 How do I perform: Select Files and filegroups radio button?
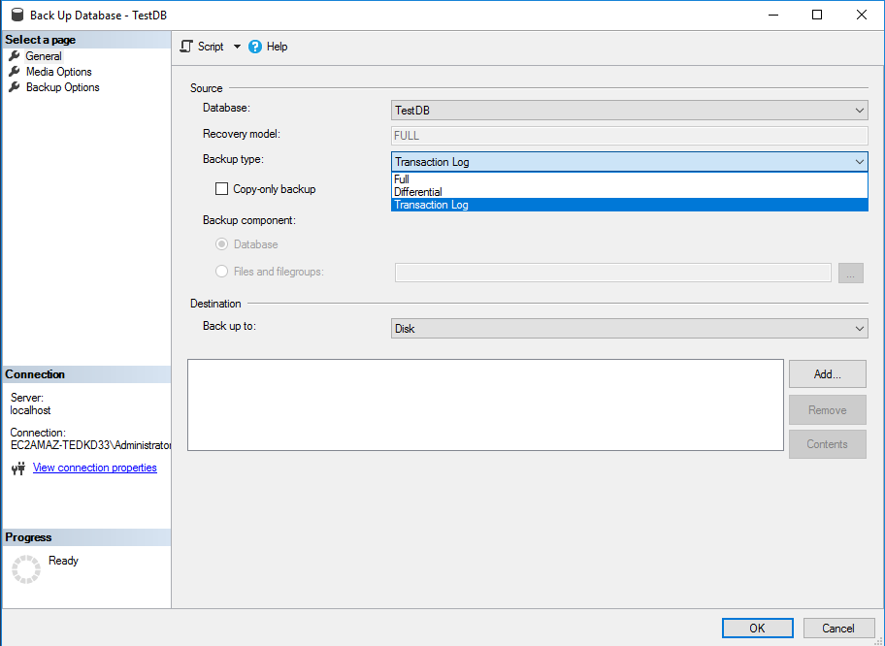pos(221,272)
